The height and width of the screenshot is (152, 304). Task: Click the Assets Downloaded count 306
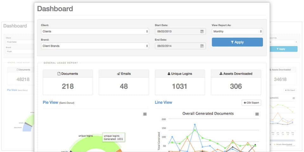pyautogui.click(x=236, y=86)
